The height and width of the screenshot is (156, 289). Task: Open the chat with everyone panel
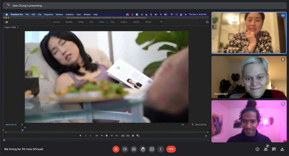tap(274, 149)
